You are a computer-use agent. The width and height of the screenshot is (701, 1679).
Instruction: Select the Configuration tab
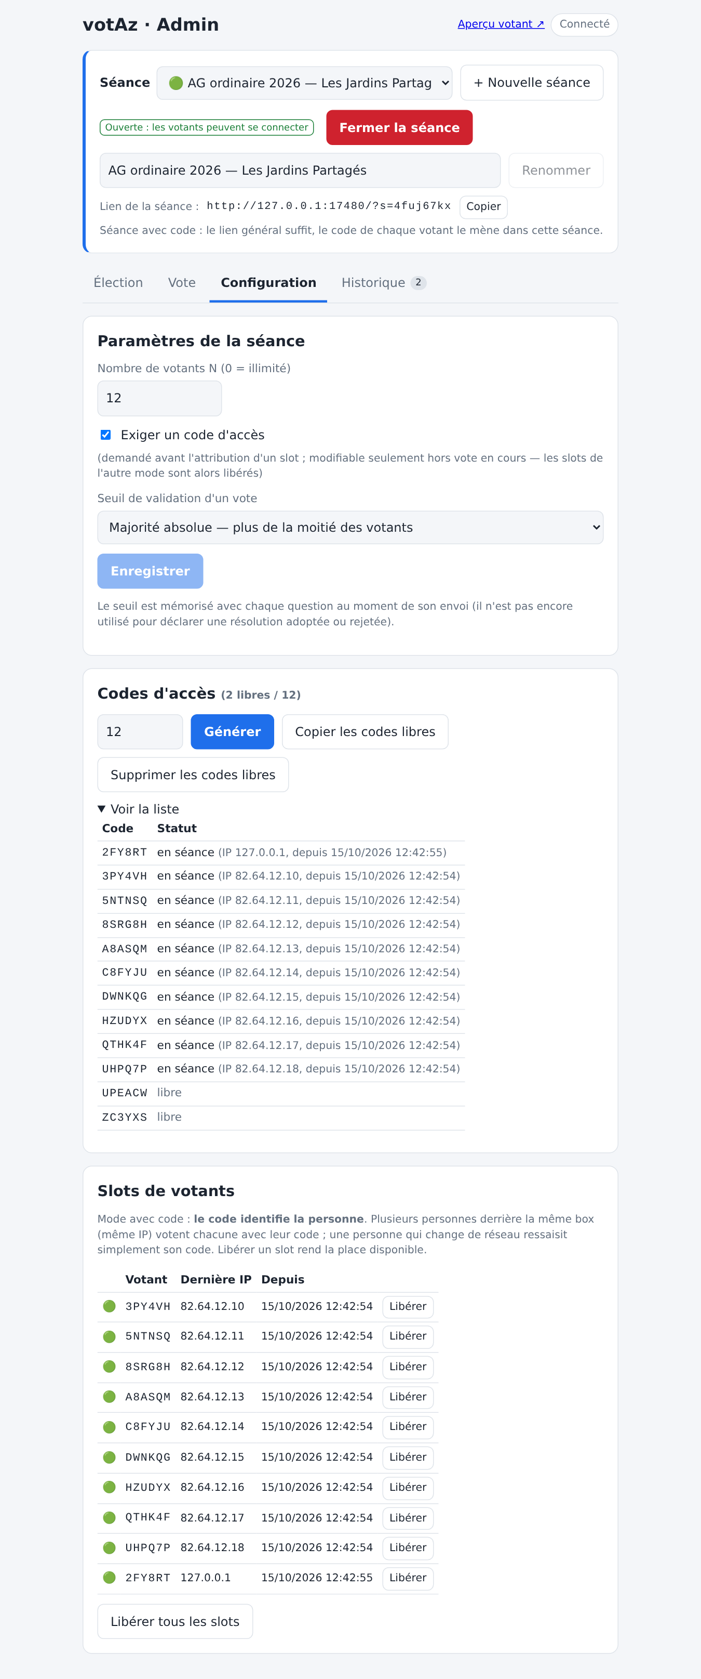[268, 283]
